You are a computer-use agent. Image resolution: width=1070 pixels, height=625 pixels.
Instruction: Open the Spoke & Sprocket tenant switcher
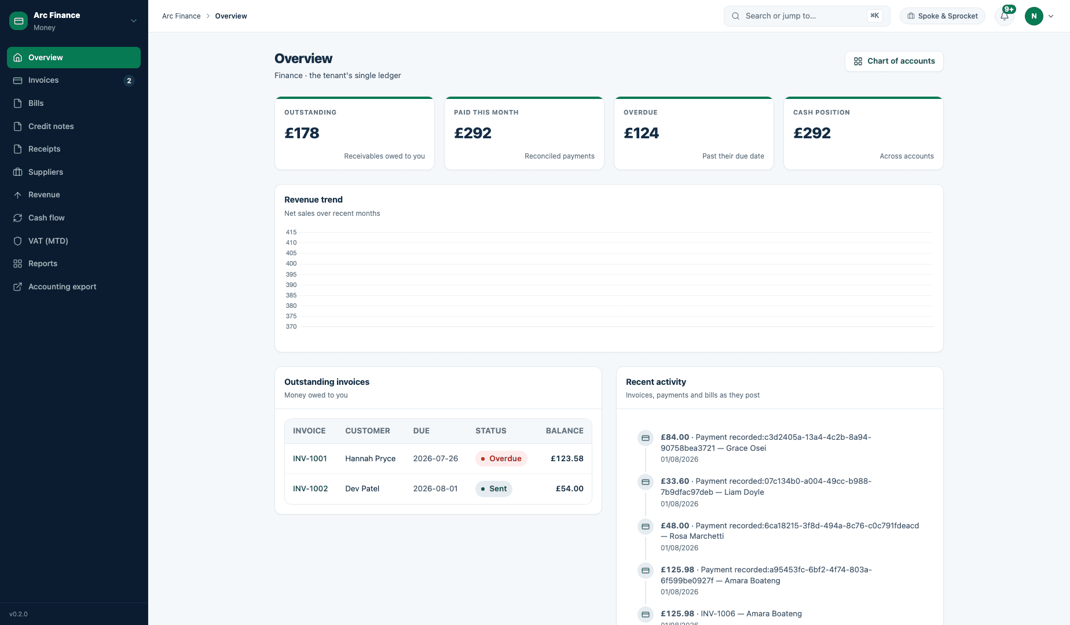[x=943, y=16]
